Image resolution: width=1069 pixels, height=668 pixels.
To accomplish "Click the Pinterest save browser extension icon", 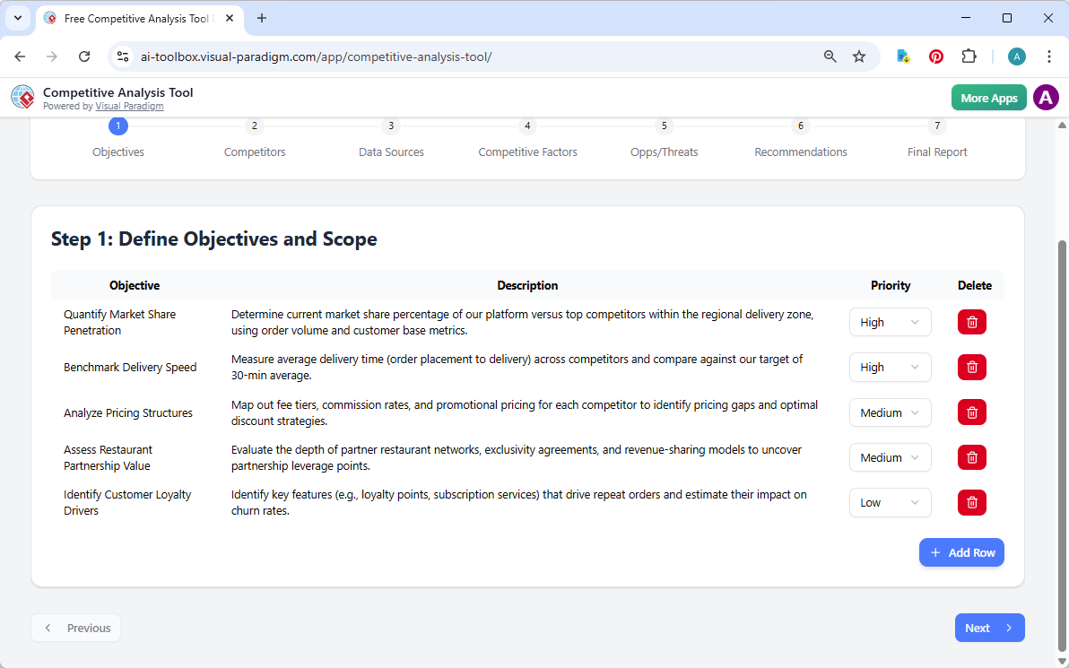I will pyautogui.click(x=936, y=56).
